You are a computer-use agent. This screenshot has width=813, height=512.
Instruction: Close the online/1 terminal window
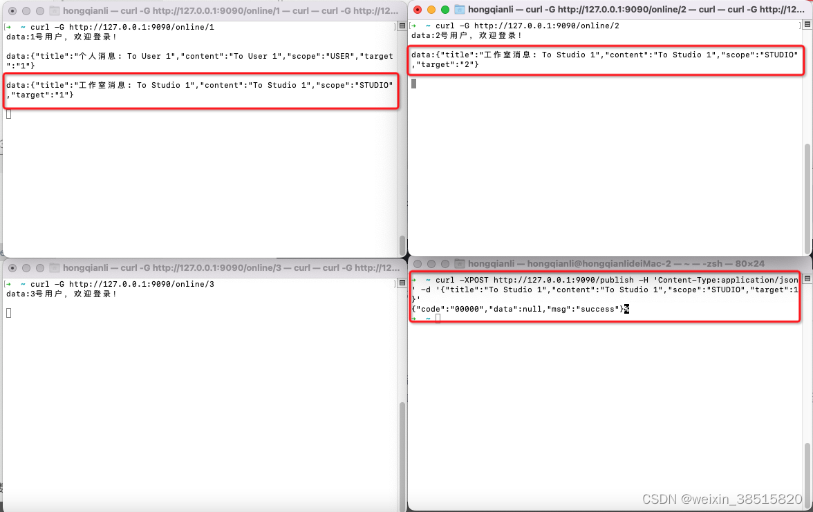[12, 11]
